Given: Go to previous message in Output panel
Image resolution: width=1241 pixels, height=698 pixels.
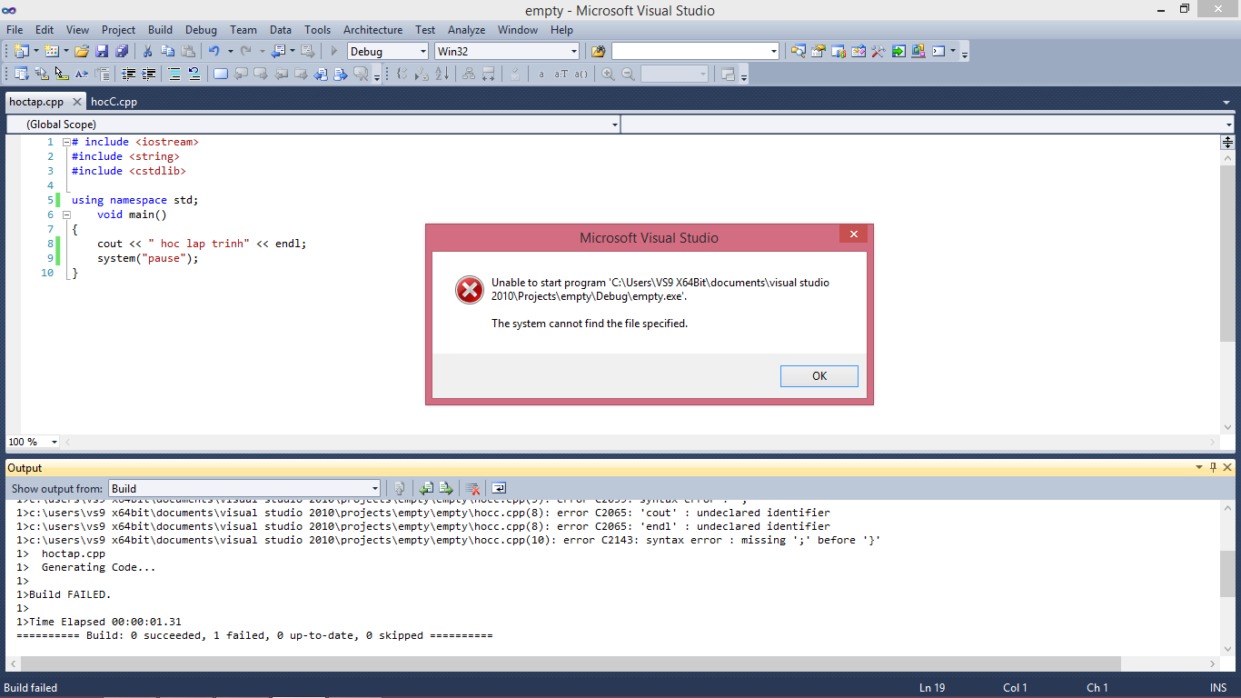Looking at the screenshot, I should pos(426,488).
